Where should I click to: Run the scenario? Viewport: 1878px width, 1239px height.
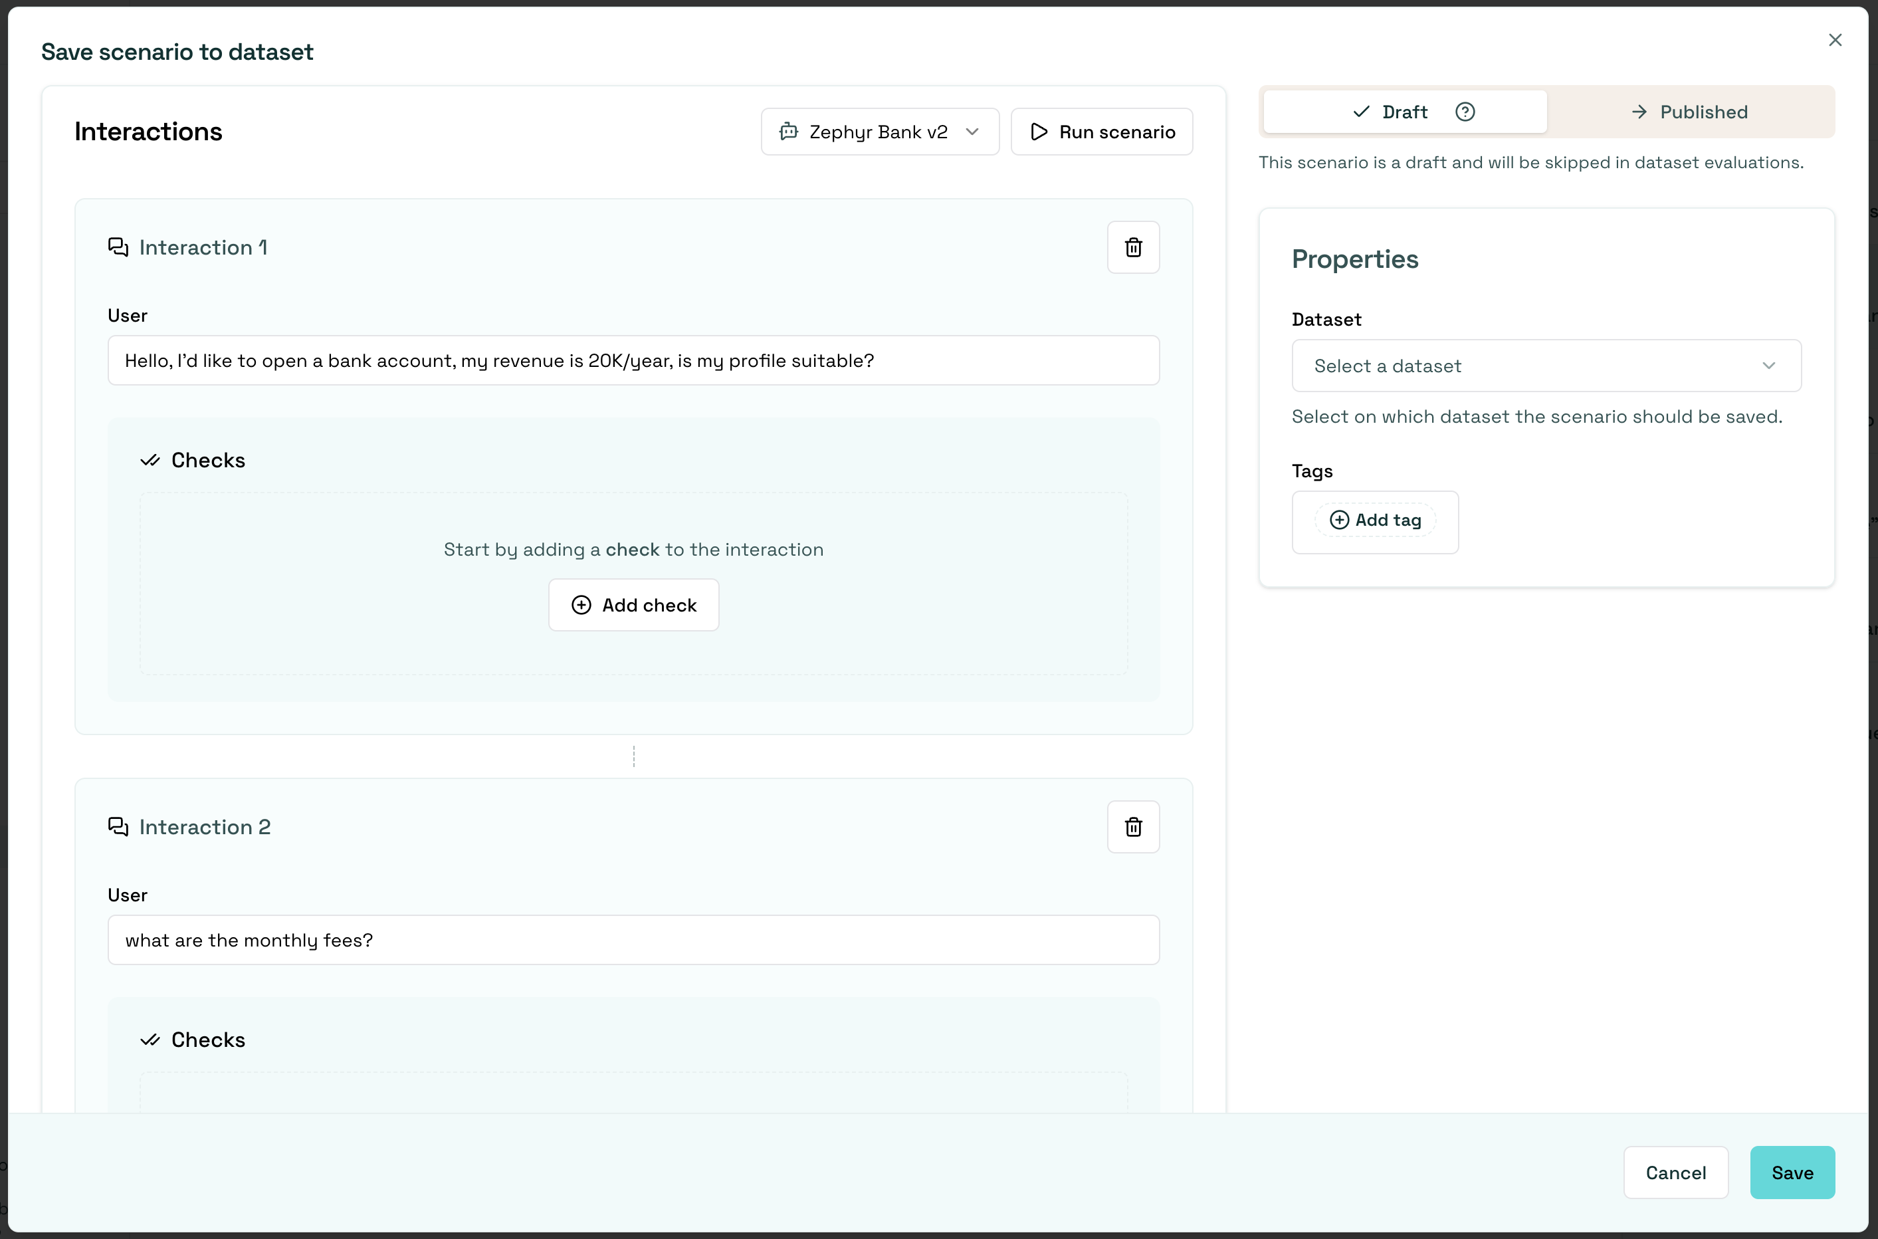1101,131
